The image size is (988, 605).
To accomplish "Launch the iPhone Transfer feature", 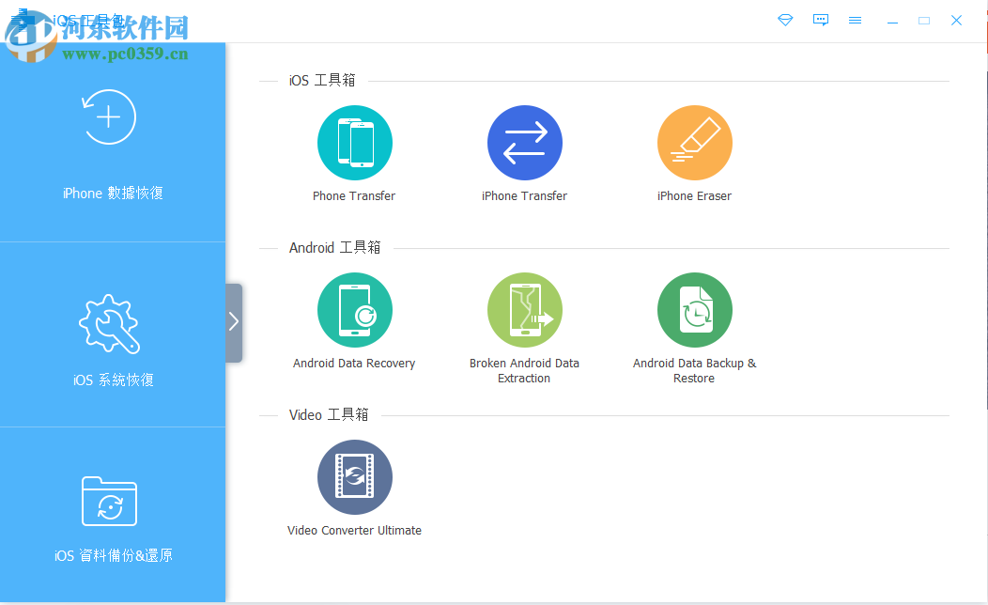I will (524, 143).
